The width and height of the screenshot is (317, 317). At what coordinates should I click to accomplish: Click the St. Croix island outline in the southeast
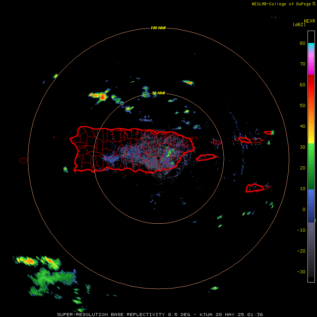click(256, 188)
